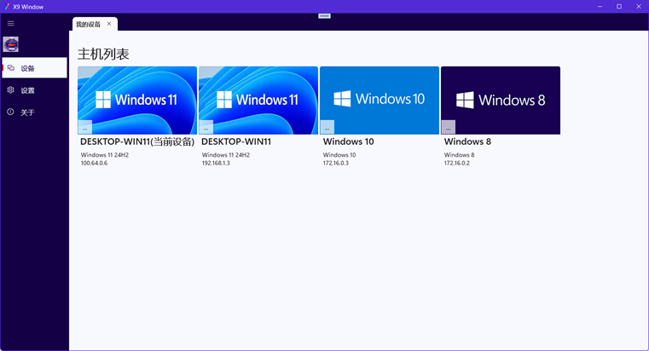Select the Windows 8 host thumbnail
This screenshot has height=351, width=649.
501,98
